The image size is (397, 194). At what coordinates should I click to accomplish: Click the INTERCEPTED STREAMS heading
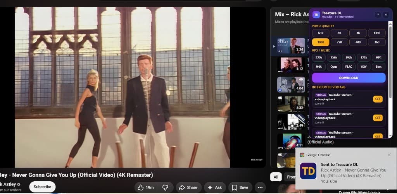coord(328,87)
